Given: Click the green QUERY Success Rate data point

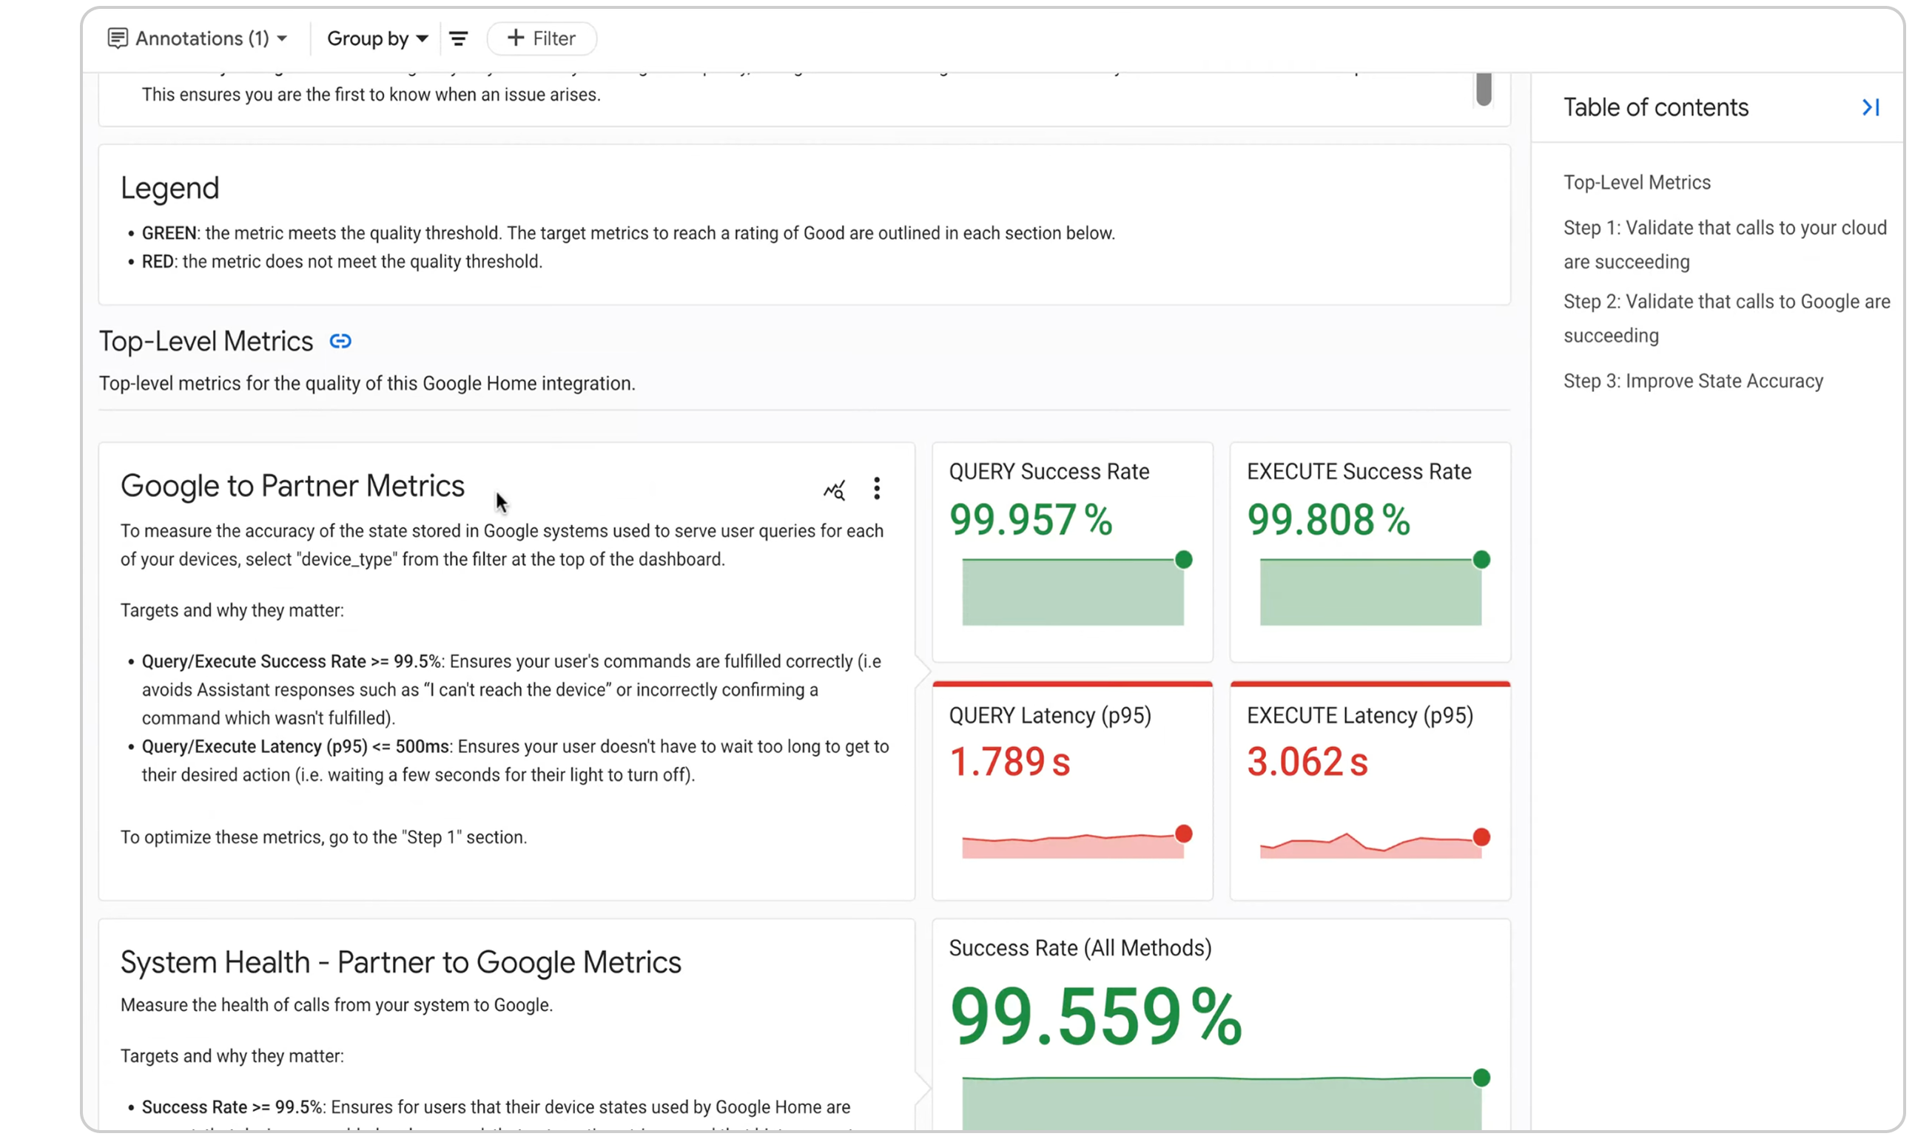Looking at the screenshot, I should [1183, 560].
